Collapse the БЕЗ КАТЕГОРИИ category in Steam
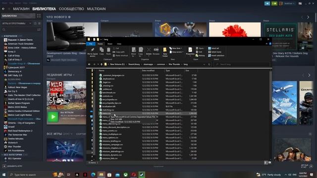The height and width of the screenshot is (178, 317). point(2,155)
